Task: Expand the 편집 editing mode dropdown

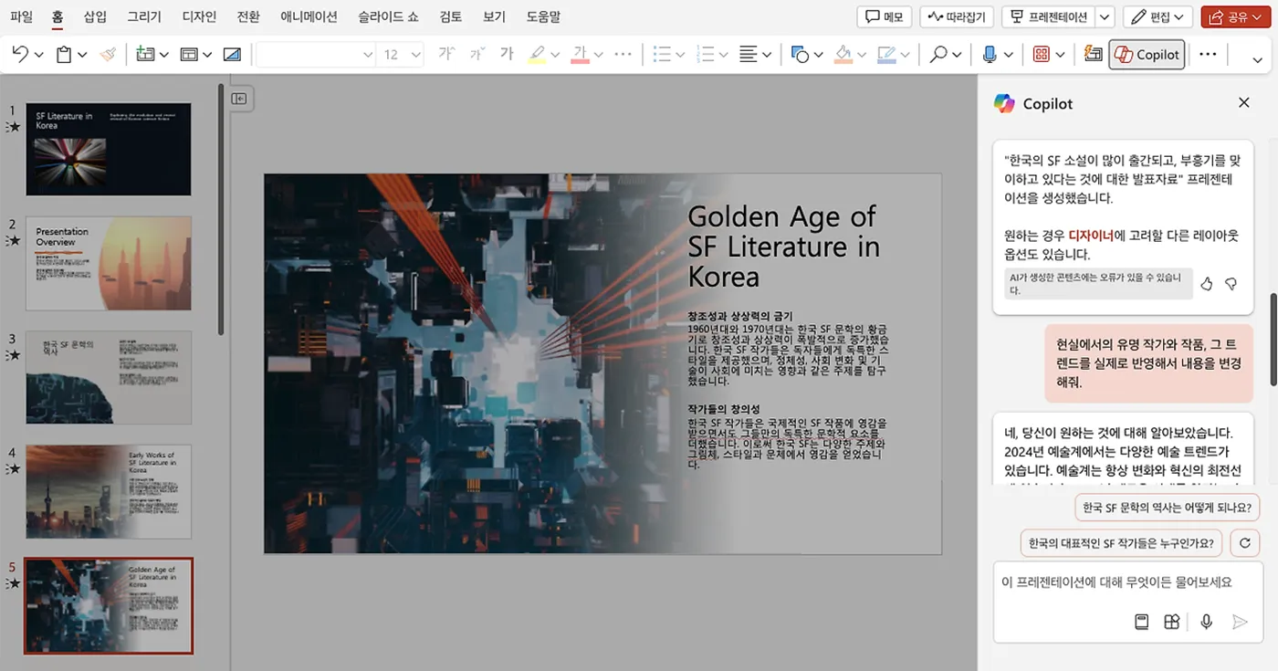Action: [1158, 16]
